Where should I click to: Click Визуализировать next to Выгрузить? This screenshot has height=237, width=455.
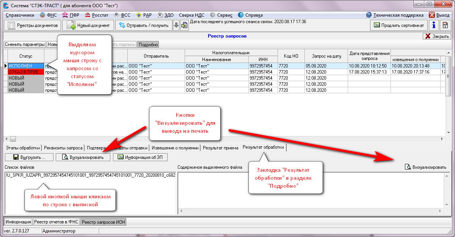[x=83, y=157]
